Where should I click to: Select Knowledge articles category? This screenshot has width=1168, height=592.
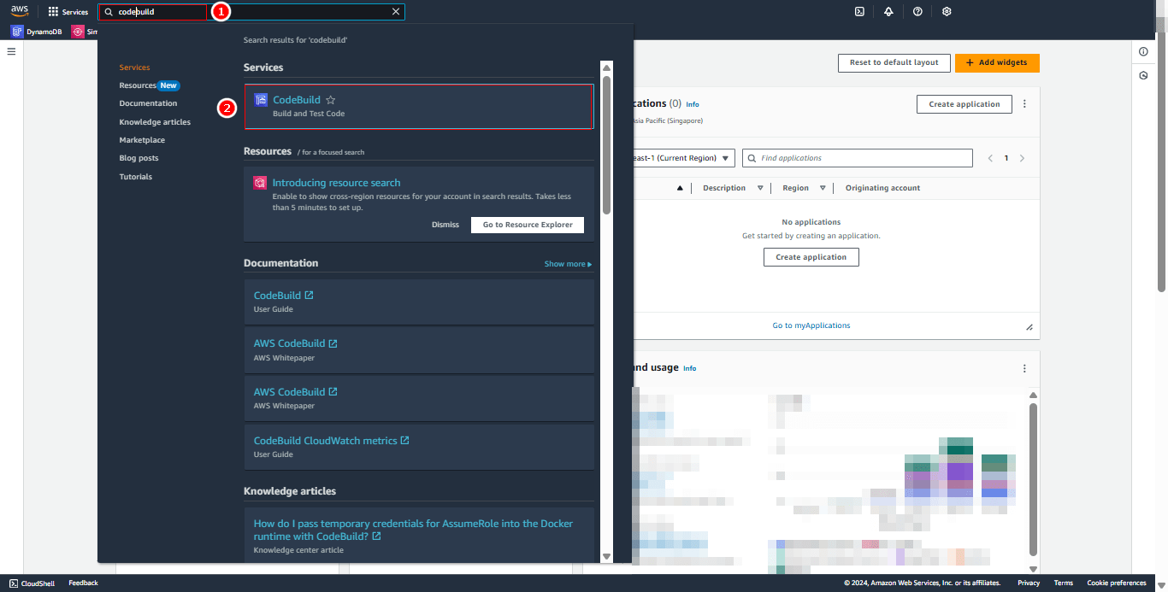(x=155, y=122)
